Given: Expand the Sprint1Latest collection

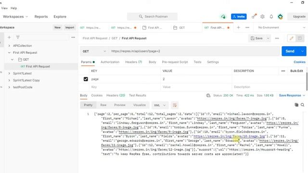Looking at the screenshot, I should click(9, 74).
